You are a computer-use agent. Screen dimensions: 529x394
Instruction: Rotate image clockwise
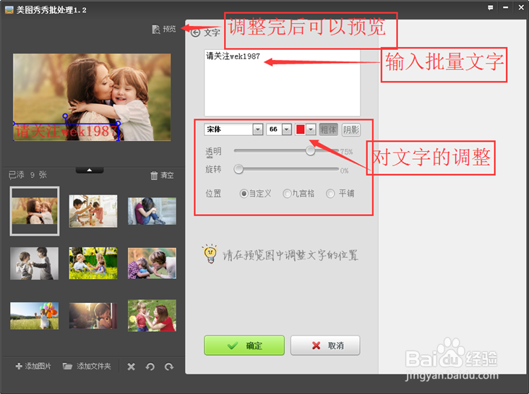click(x=169, y=367)
